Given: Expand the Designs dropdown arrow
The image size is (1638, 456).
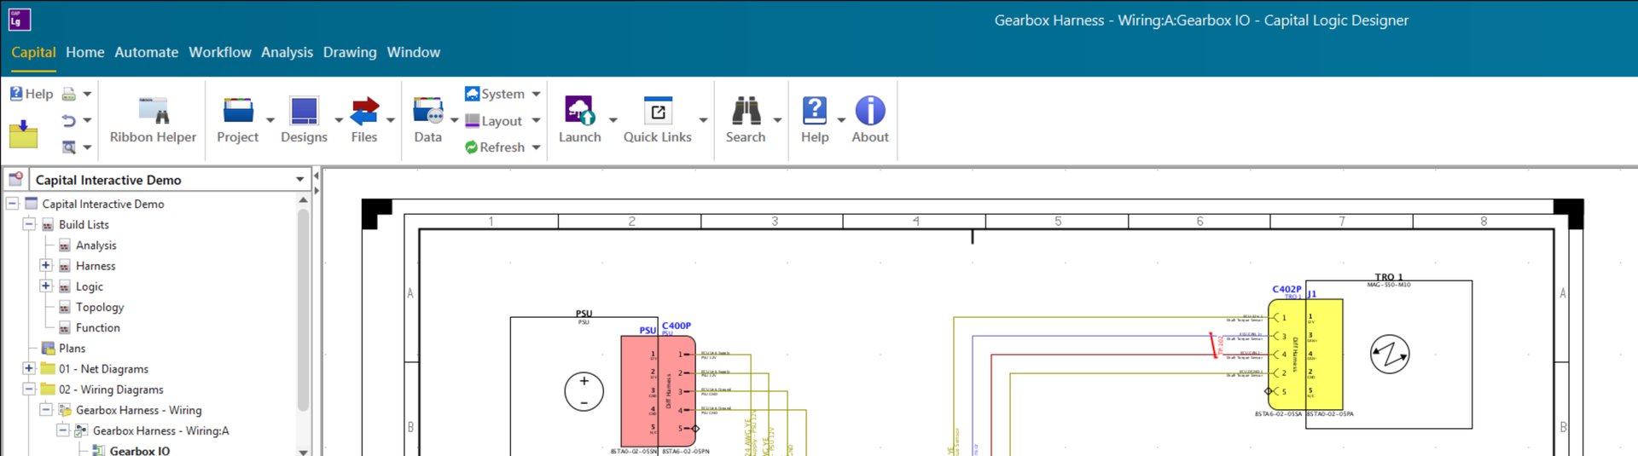Looking at the screenshot, I should (338, 120).
